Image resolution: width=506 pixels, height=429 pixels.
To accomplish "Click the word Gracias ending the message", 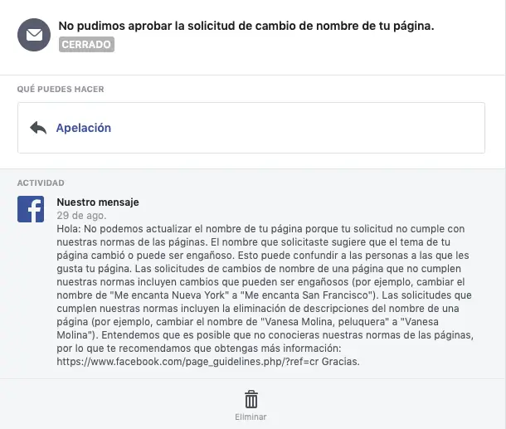I will tap(340, 362).
